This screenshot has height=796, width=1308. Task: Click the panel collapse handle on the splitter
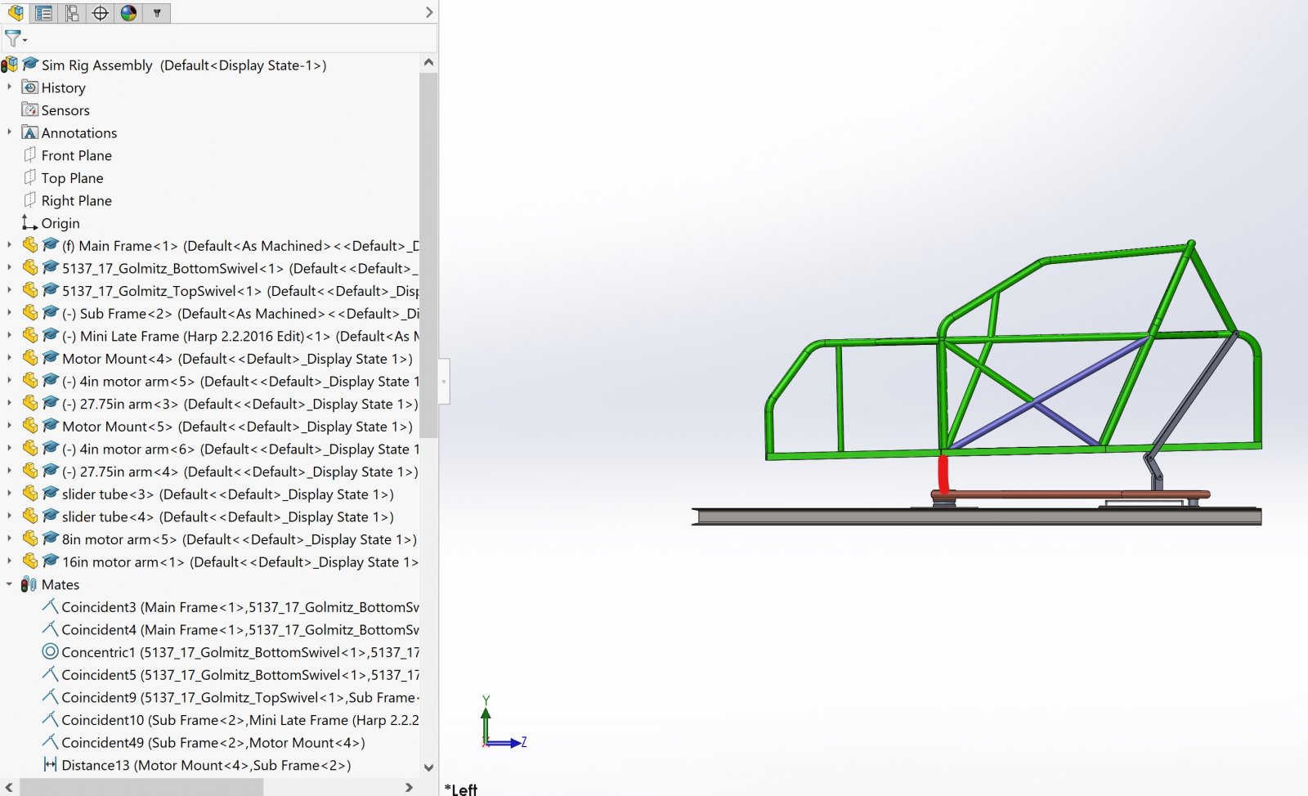pyautogui.click(x=444, y=381)
